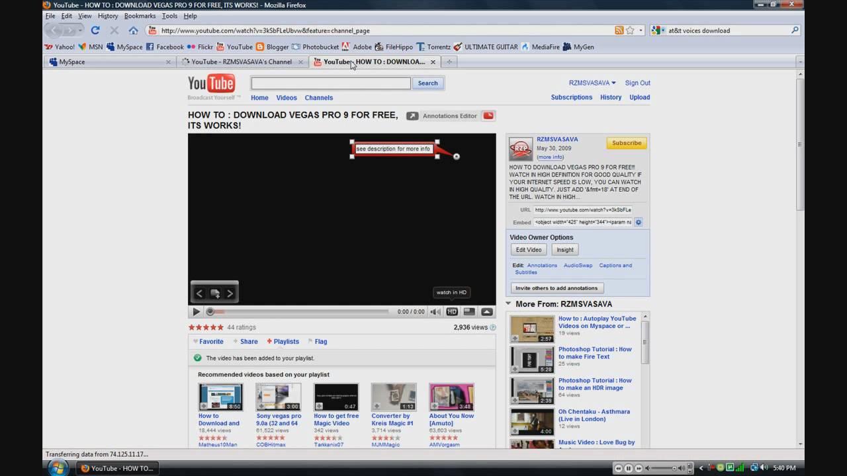
Task: Open the Flickr bookmark
Action: point(200,47)
